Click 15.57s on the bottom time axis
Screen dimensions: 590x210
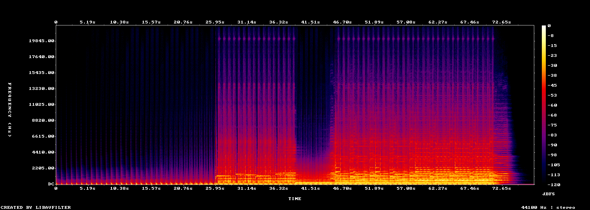pyautogui.click(x=151, y=189)
